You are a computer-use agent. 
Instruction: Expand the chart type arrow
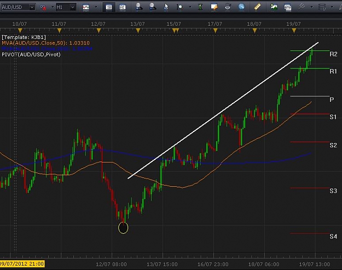(96, 7)
